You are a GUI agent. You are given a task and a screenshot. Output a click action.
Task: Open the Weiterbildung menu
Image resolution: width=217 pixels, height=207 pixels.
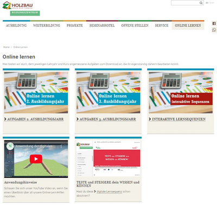[47, 25]
